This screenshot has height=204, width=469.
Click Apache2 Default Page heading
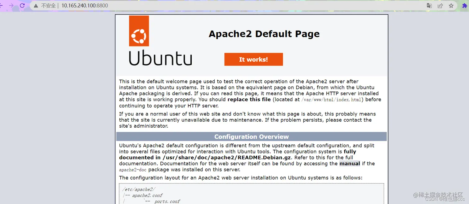[x=264, y=34]
